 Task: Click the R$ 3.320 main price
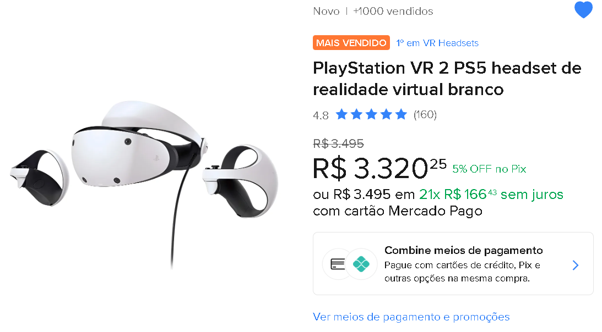379,169
